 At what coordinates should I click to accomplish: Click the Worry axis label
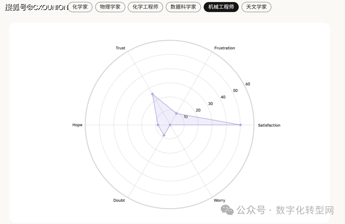tap(219, 200)
